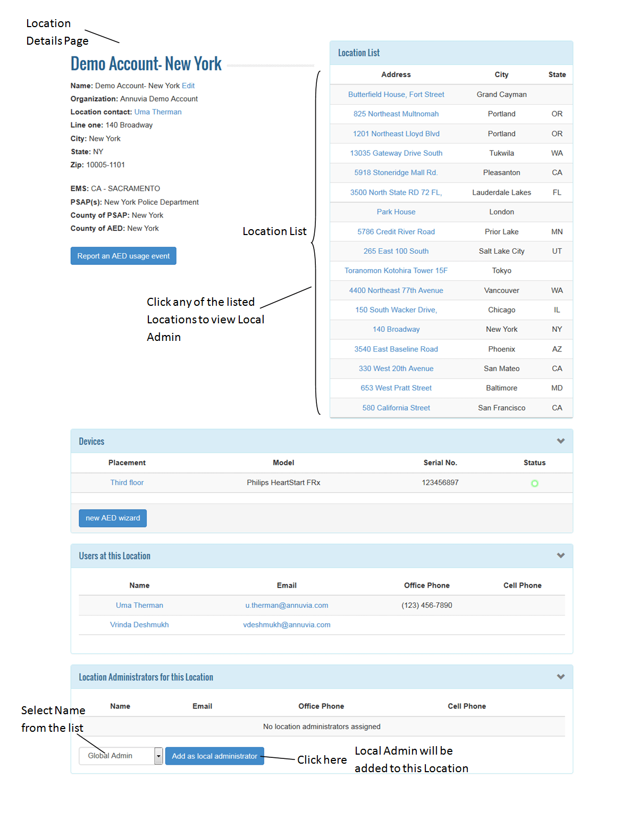Open the Third floor device placement link

[127, 482]
